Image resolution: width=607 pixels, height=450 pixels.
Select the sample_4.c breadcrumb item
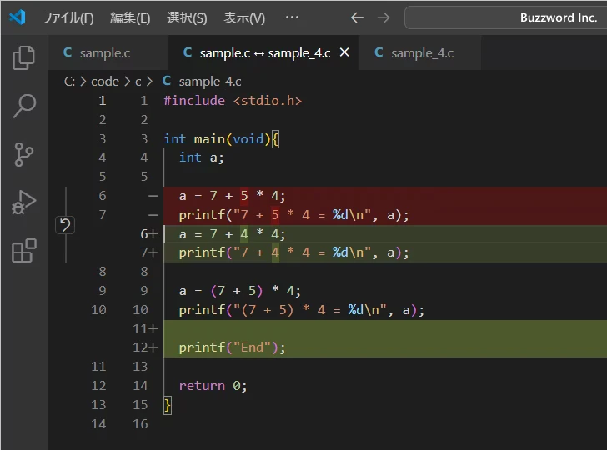tap(209, 81)
